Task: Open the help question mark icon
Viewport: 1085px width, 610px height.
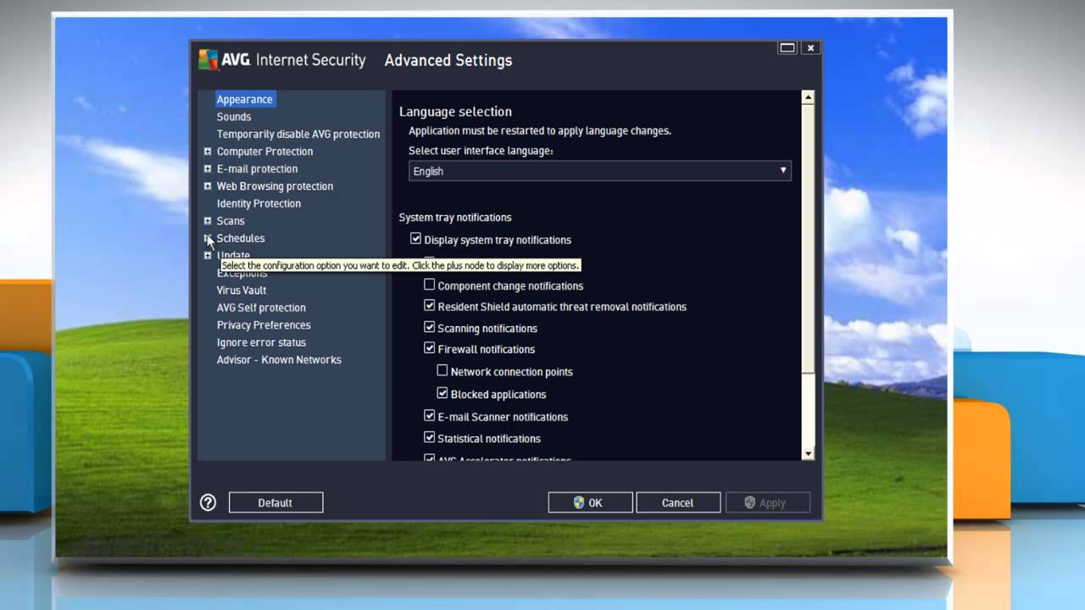Action: tap(208, 502)
